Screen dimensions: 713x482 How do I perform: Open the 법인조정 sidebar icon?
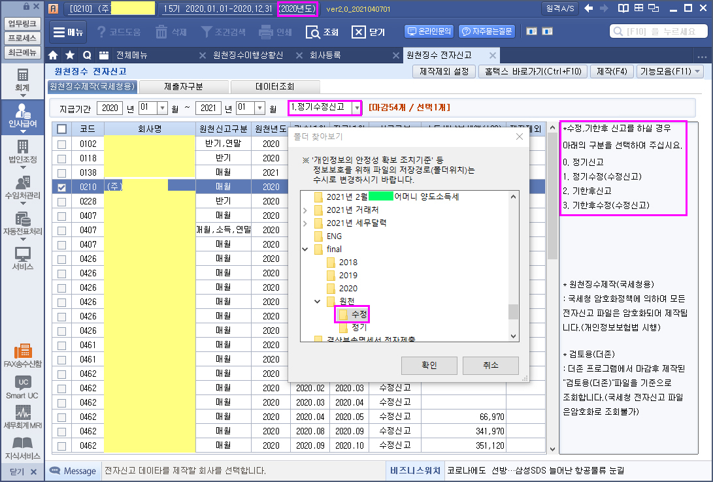22,150
